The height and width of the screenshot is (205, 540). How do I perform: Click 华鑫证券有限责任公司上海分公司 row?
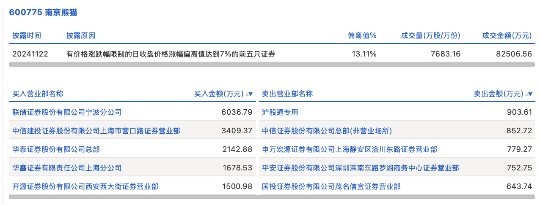[67, 168]
